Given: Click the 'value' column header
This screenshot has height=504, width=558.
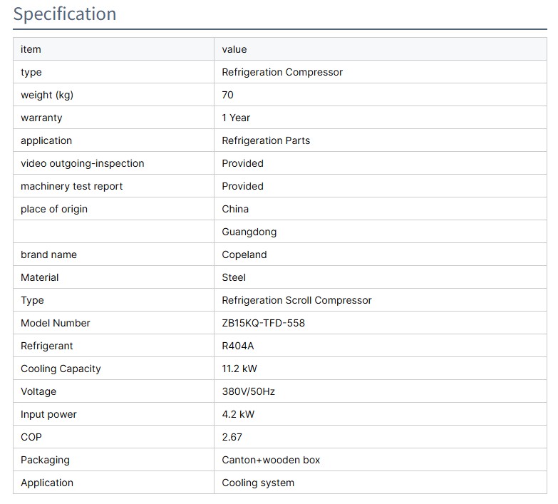Looking at the screenshot, I should click(234, 49).
